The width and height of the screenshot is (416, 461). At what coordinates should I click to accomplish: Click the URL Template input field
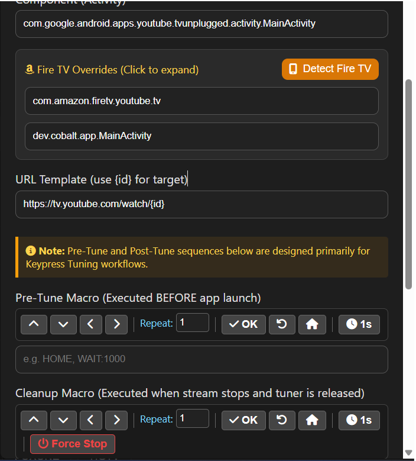pos(201,204)
